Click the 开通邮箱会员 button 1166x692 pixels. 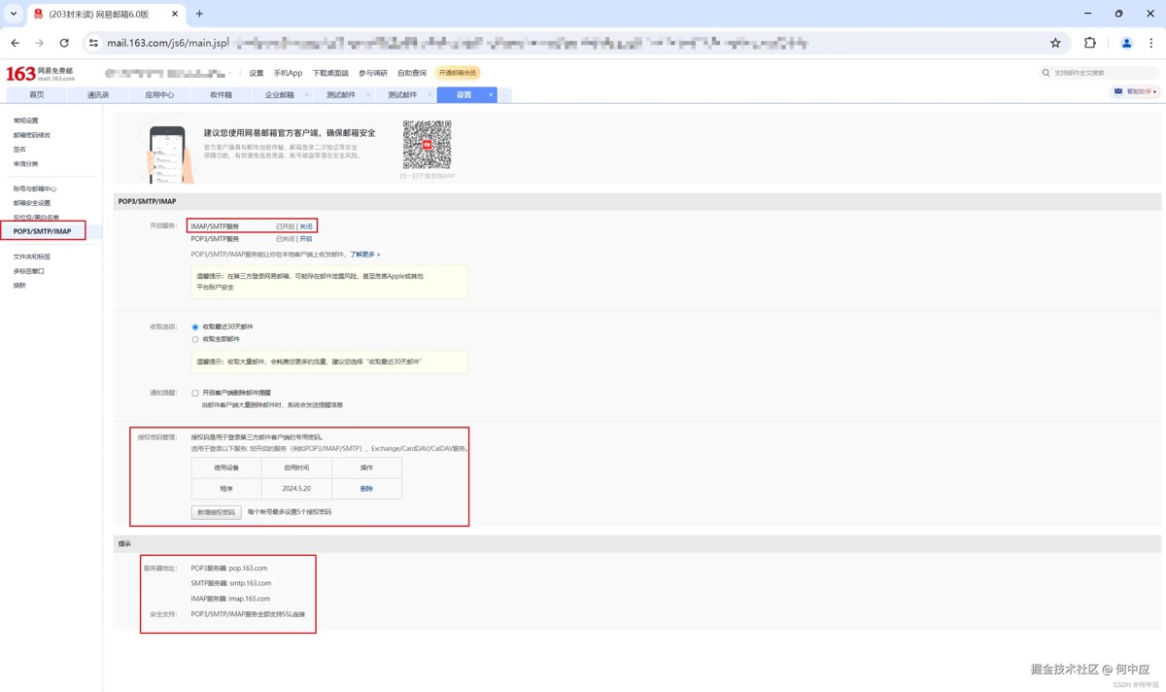[x=457, y=73]
